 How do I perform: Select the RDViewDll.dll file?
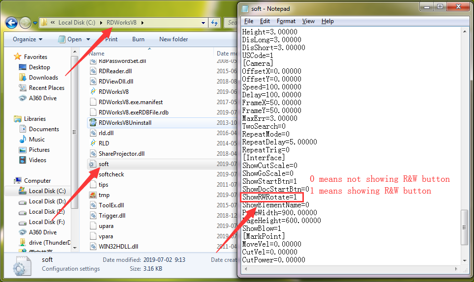pos(116,81)
